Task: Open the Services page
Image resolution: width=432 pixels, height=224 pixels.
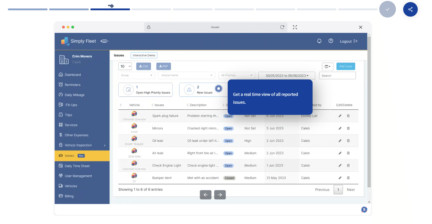Action: point(71,125)
